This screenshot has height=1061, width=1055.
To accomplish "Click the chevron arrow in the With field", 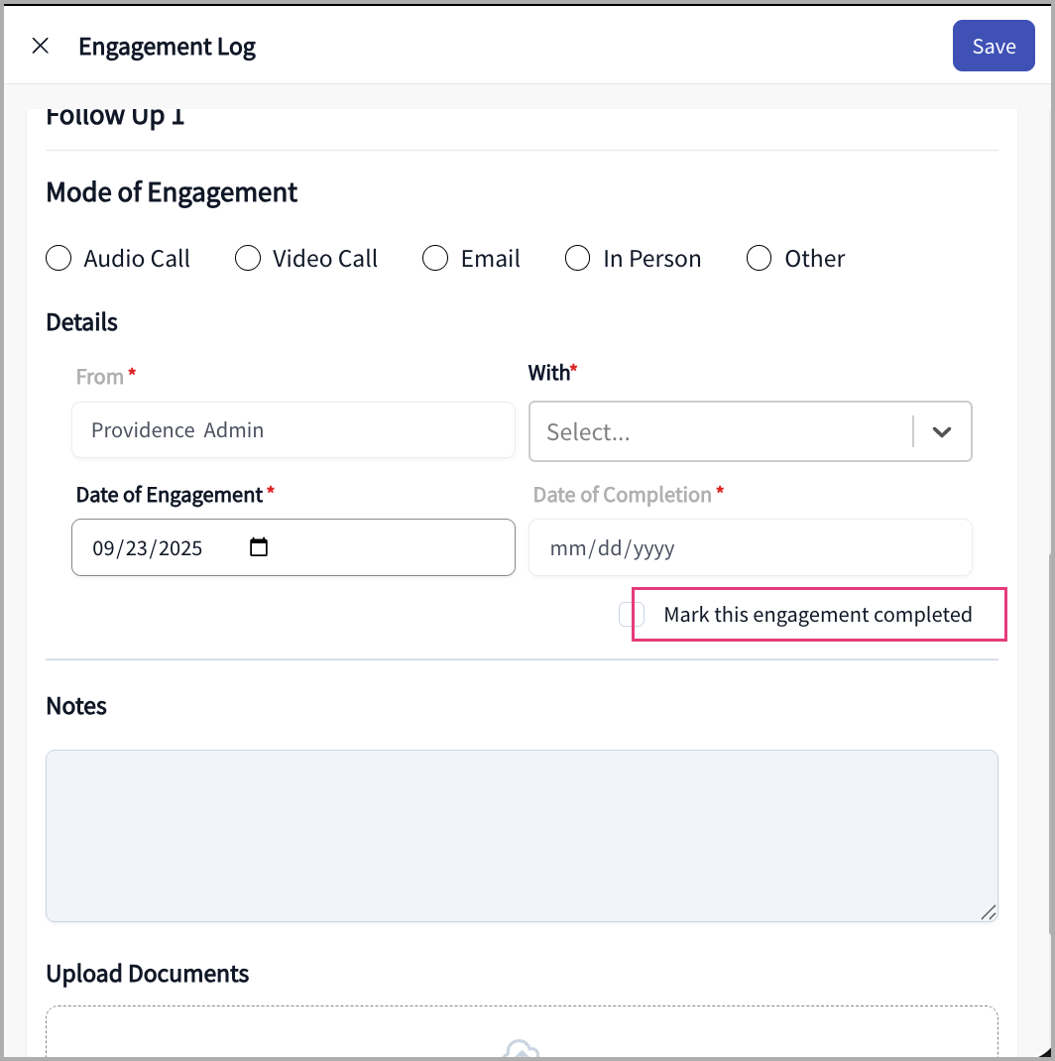I will 942,432.
